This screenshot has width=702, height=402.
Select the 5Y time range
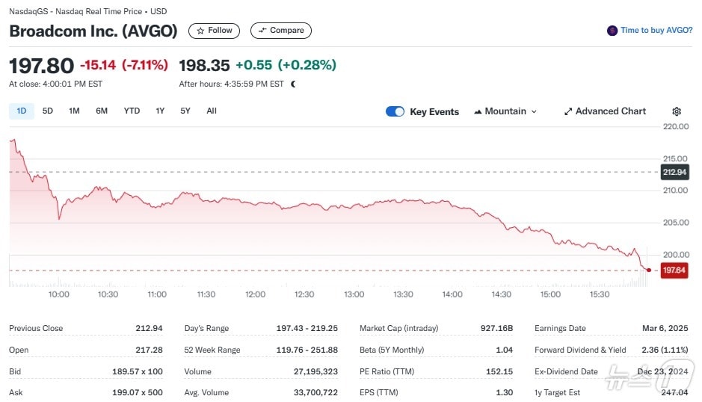click(x=185, y=111)
